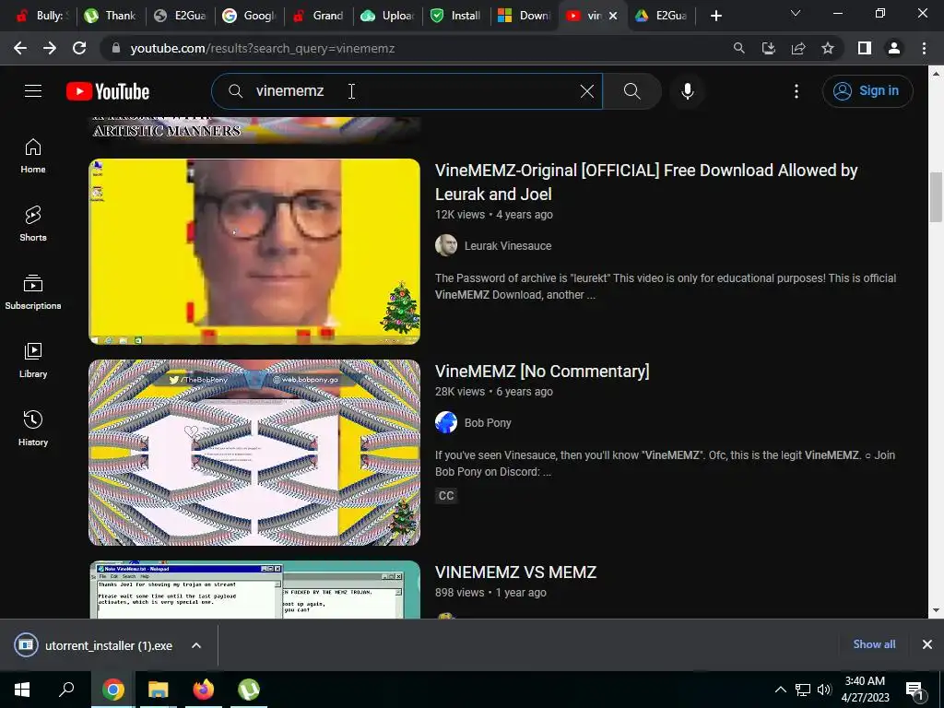Viewport: 944px width, 708px height.
Task: Click the address bar zoom magnifier icon
Action: tap(738, 48)
